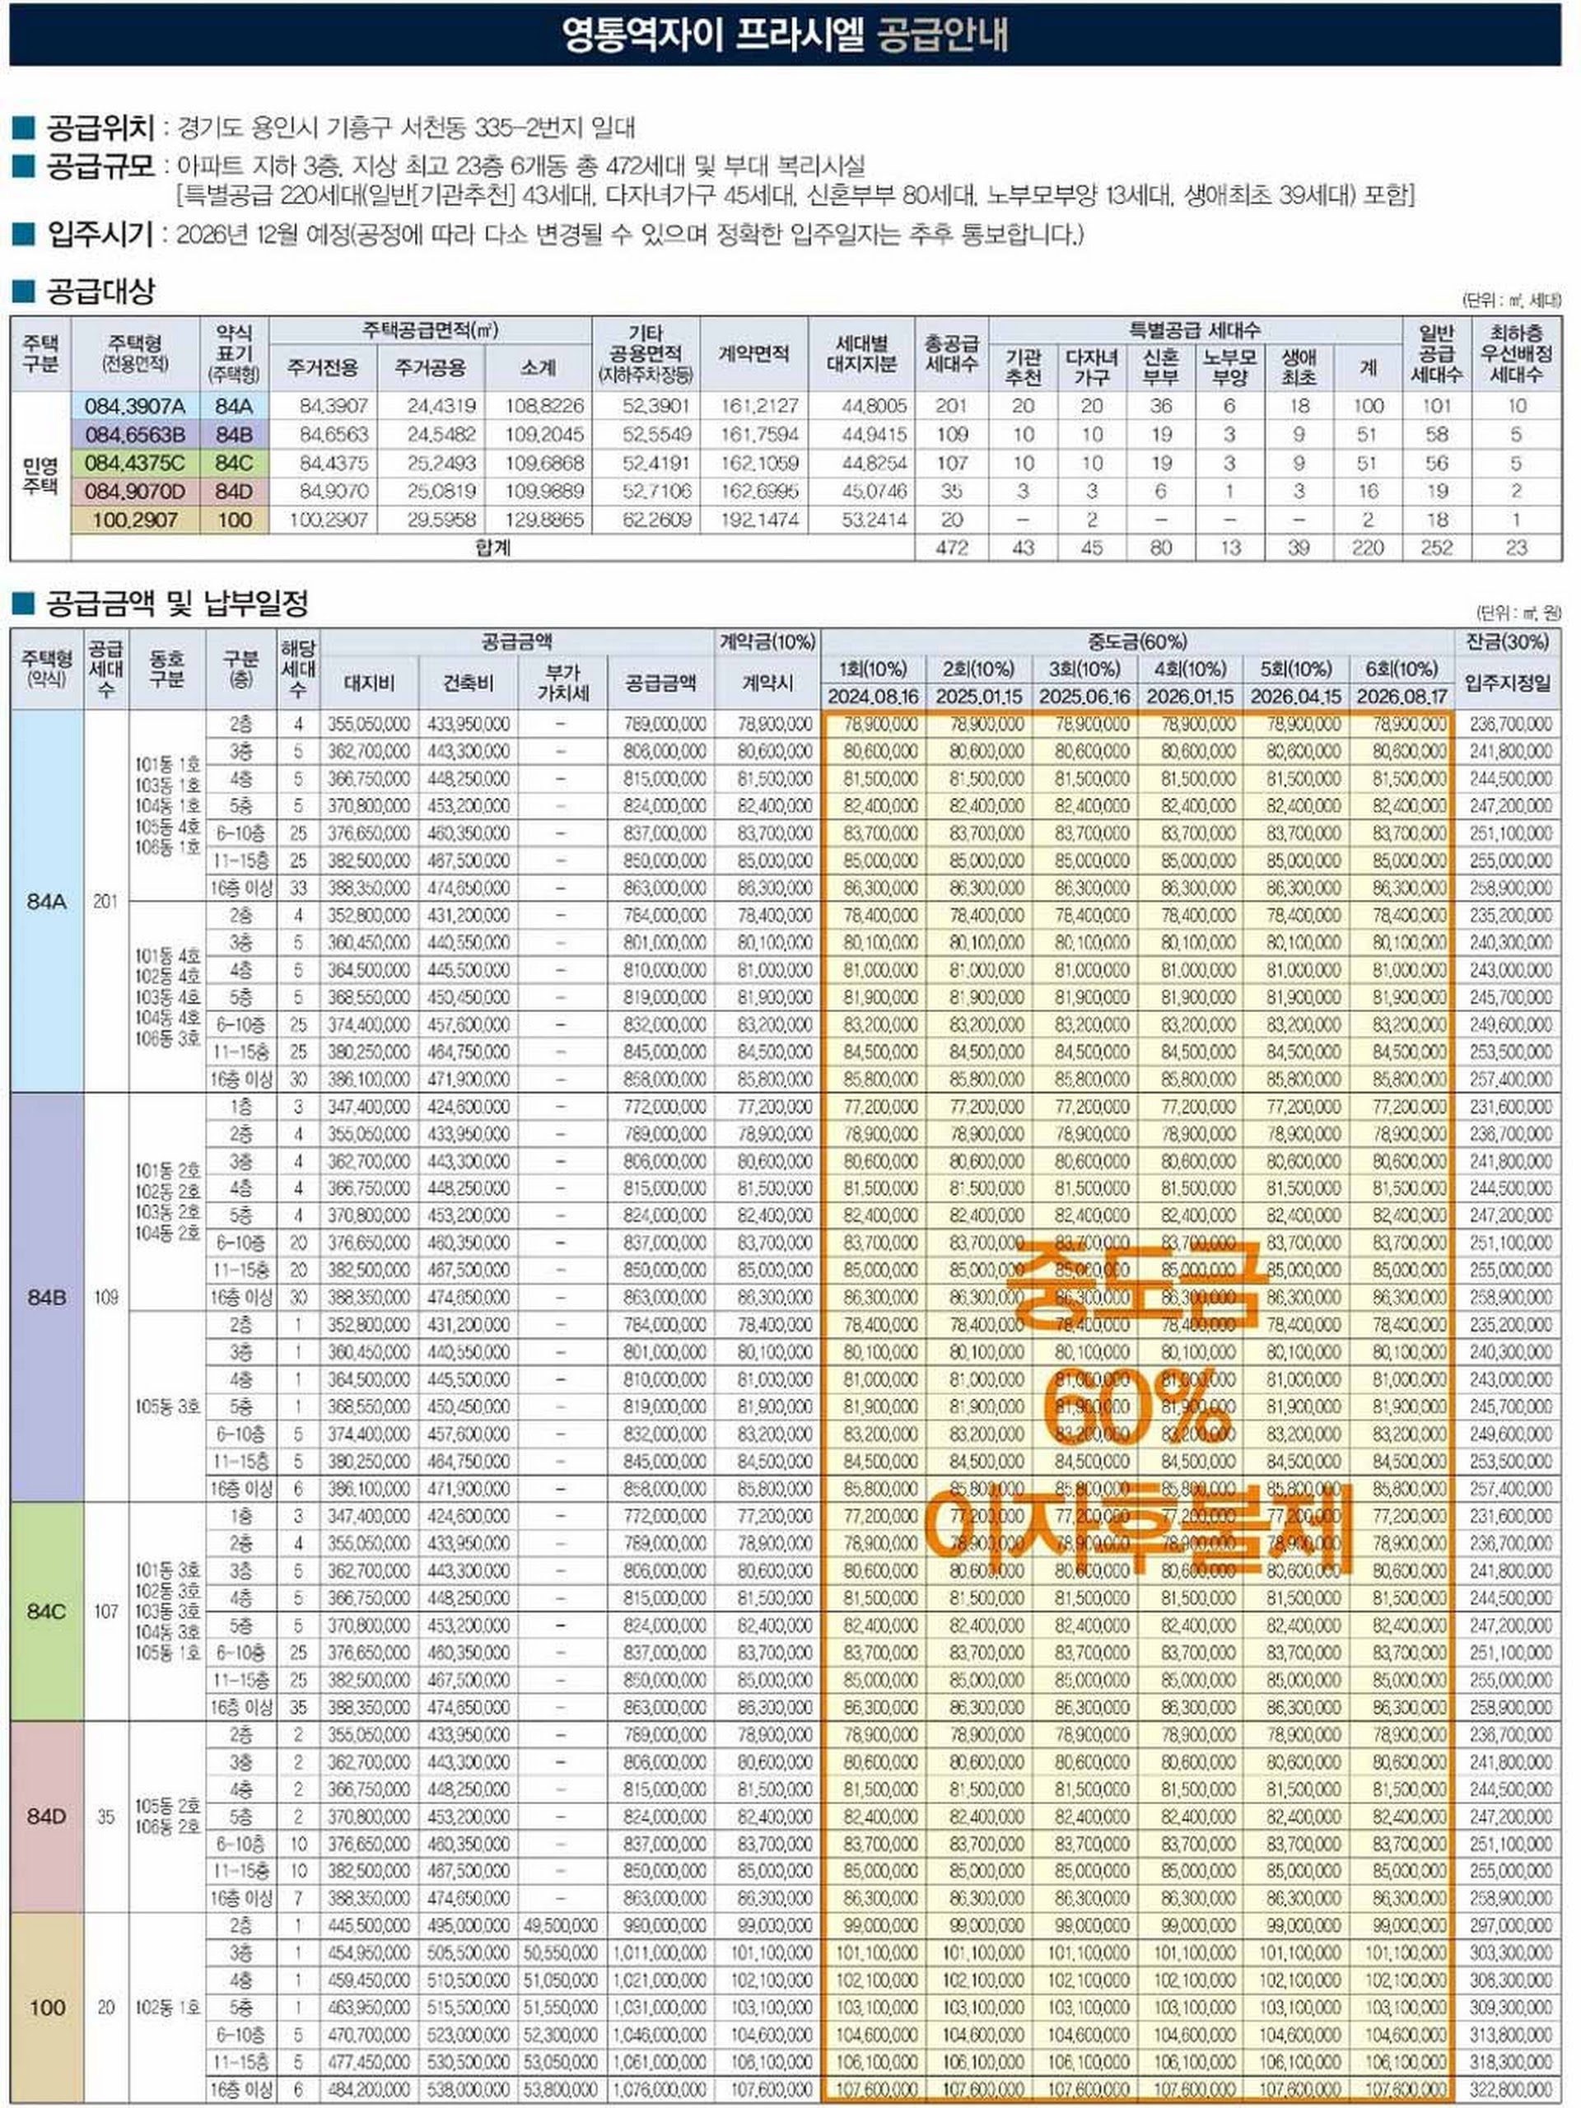Select the 084.4375C housing type cell
The width and height of the screenshot is (1581, 2108).
pyautogui.click(x=135, y=463)
